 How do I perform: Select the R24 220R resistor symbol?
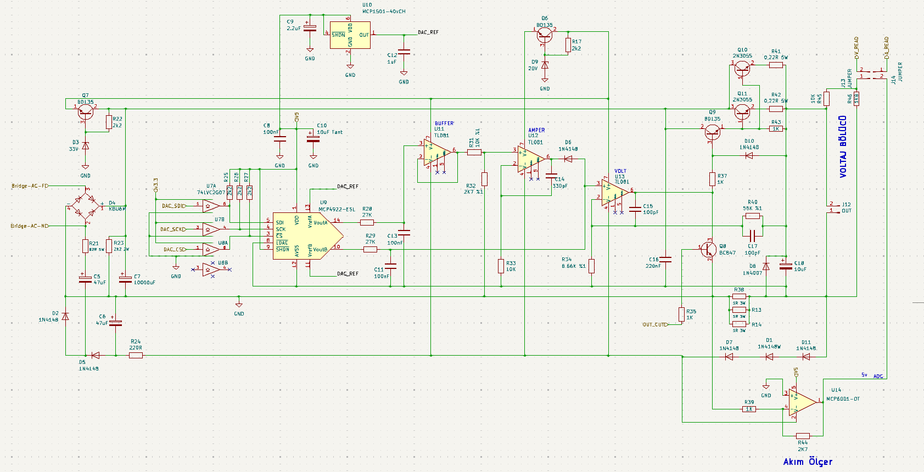(x=136, y=356)
